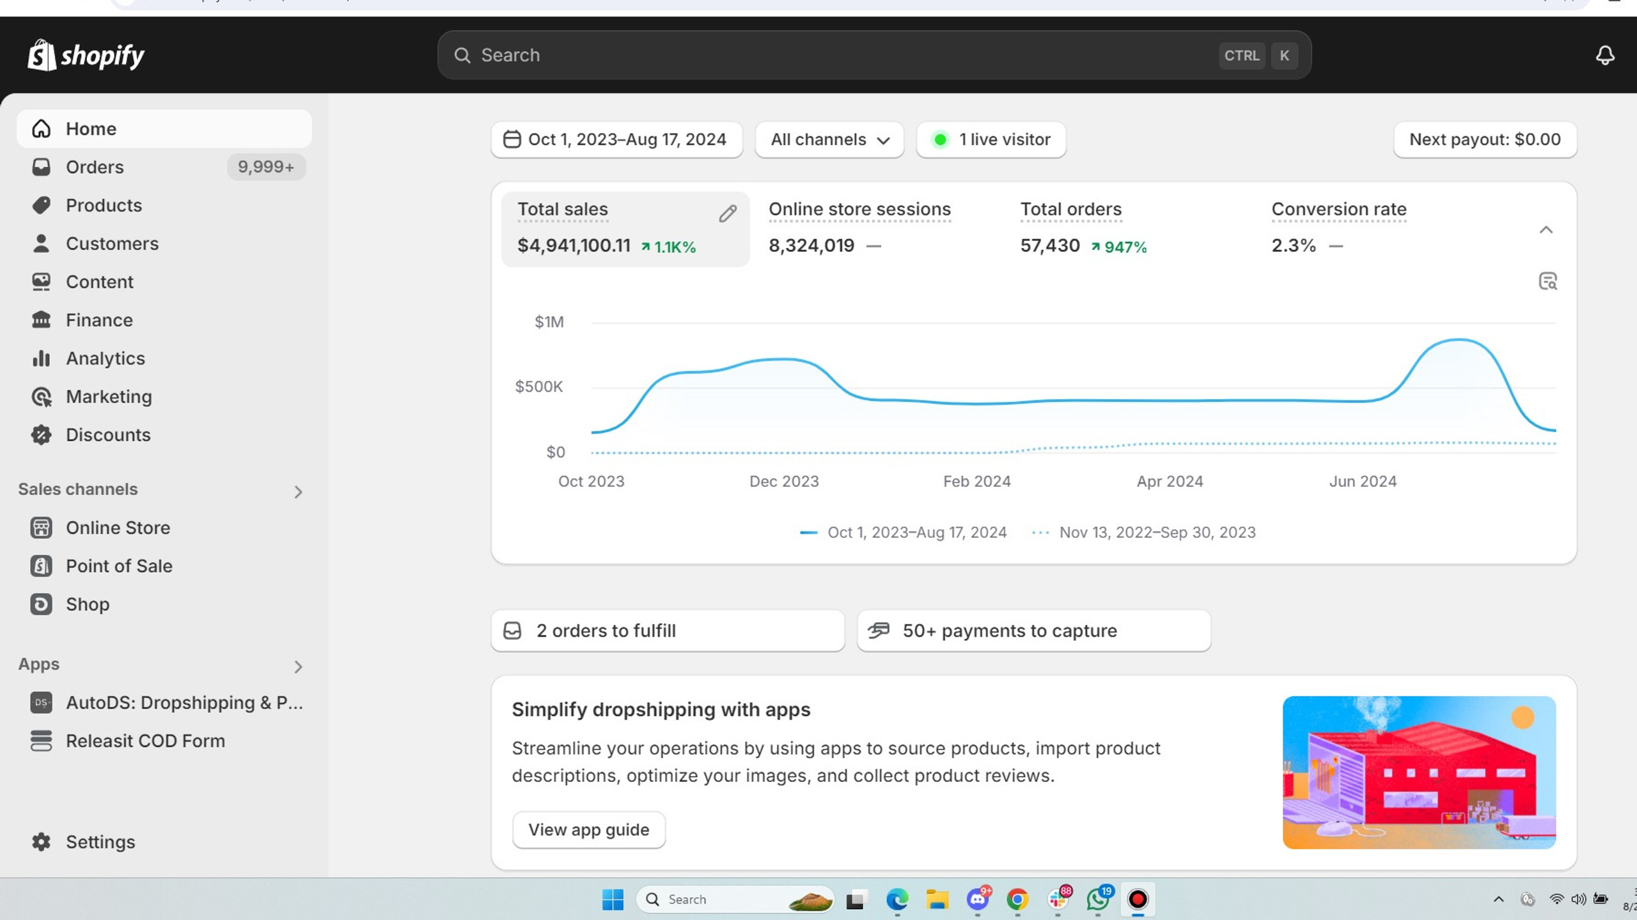Open WhatsApp from the taskbar

click(1099, 898)
